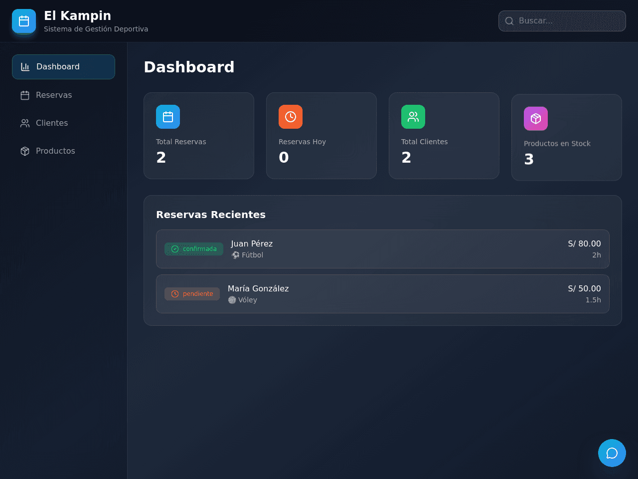Viewport: 638px width, 479px height.
Task: Click the clock icon in pendiente badge
Action: [175, 294]
